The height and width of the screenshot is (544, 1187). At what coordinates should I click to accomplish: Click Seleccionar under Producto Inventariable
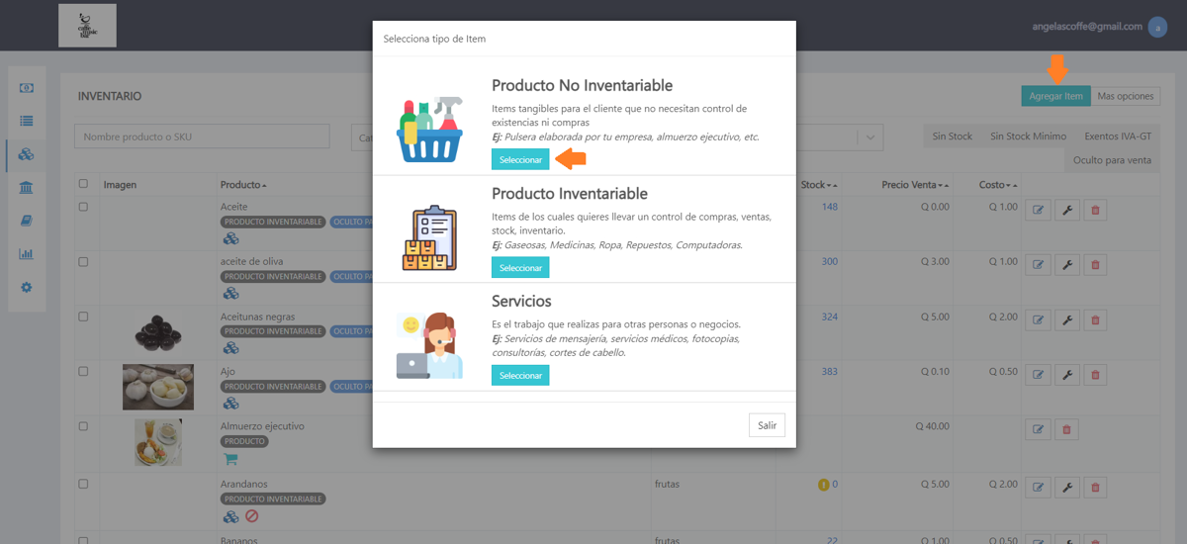click(x=520, y=267)
